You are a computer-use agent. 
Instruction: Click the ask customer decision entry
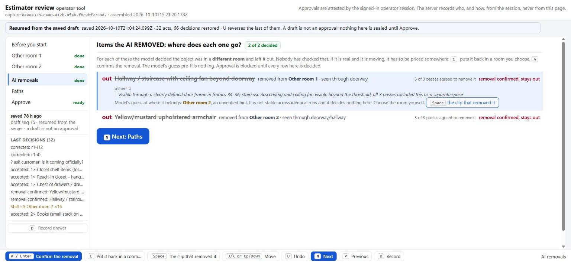(x=47, y=162)
